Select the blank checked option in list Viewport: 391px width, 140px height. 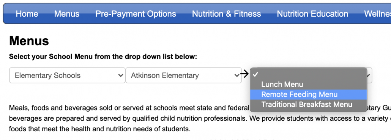(x=309, y=74)
